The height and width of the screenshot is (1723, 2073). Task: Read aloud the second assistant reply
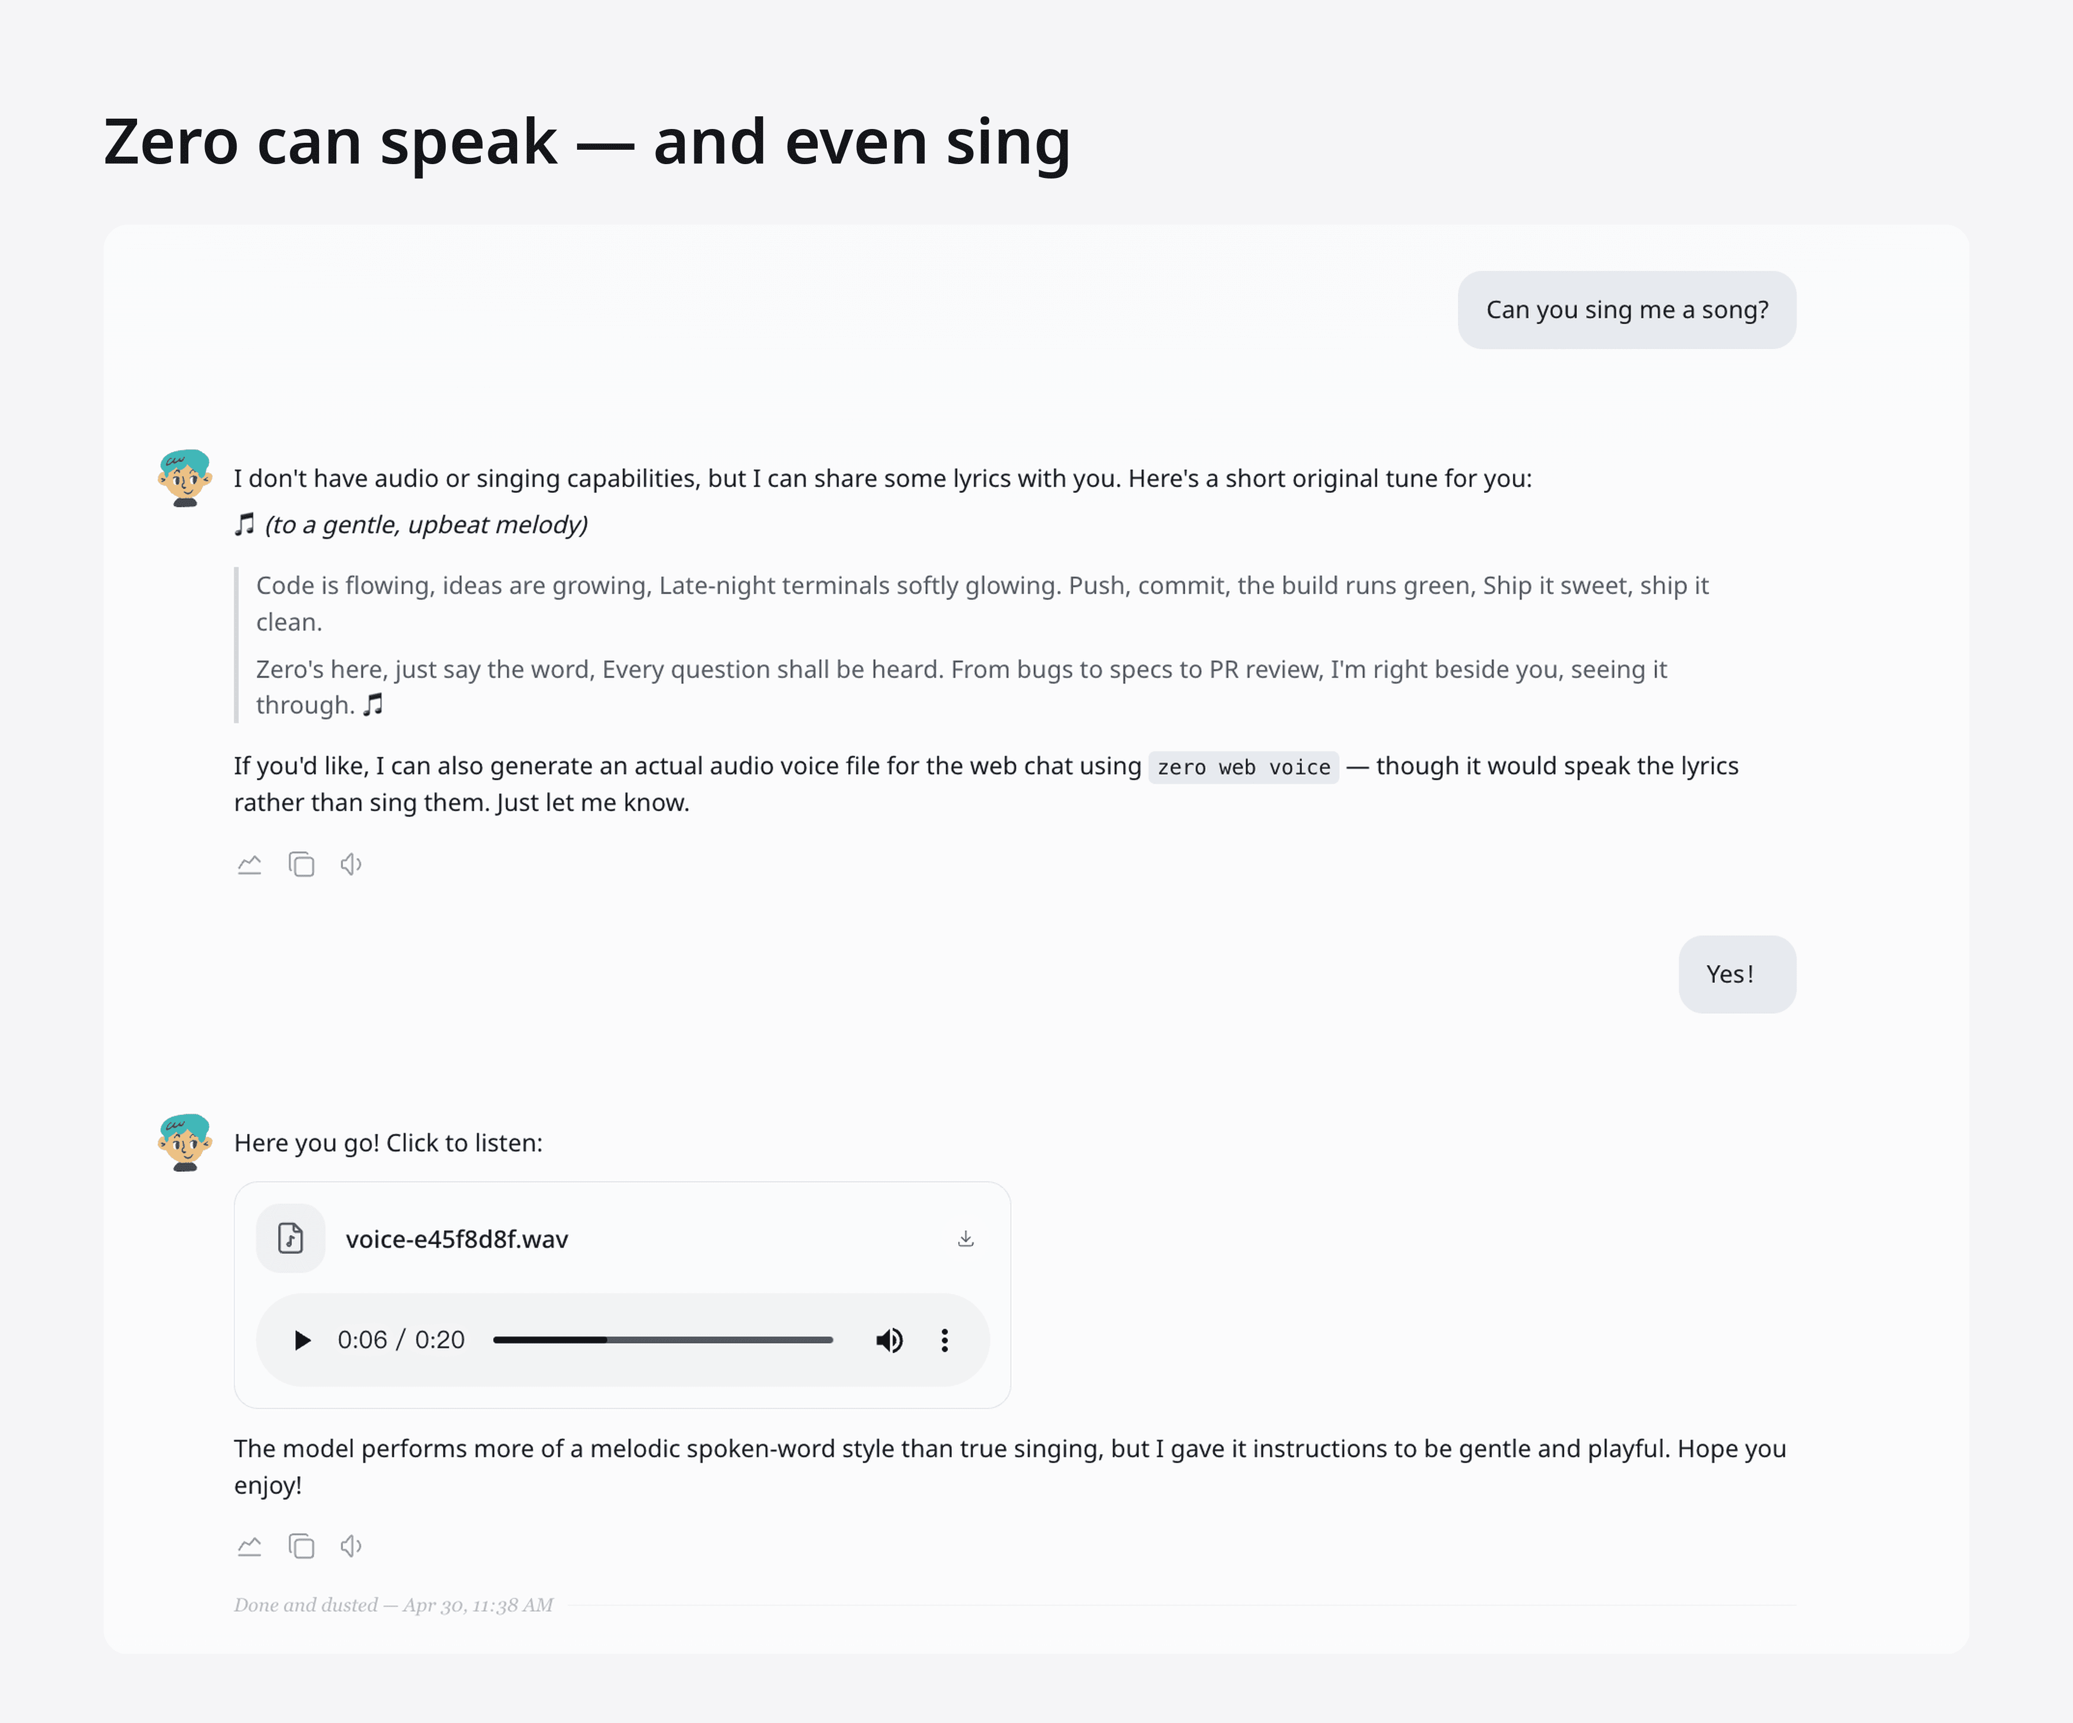(351, 1546)
